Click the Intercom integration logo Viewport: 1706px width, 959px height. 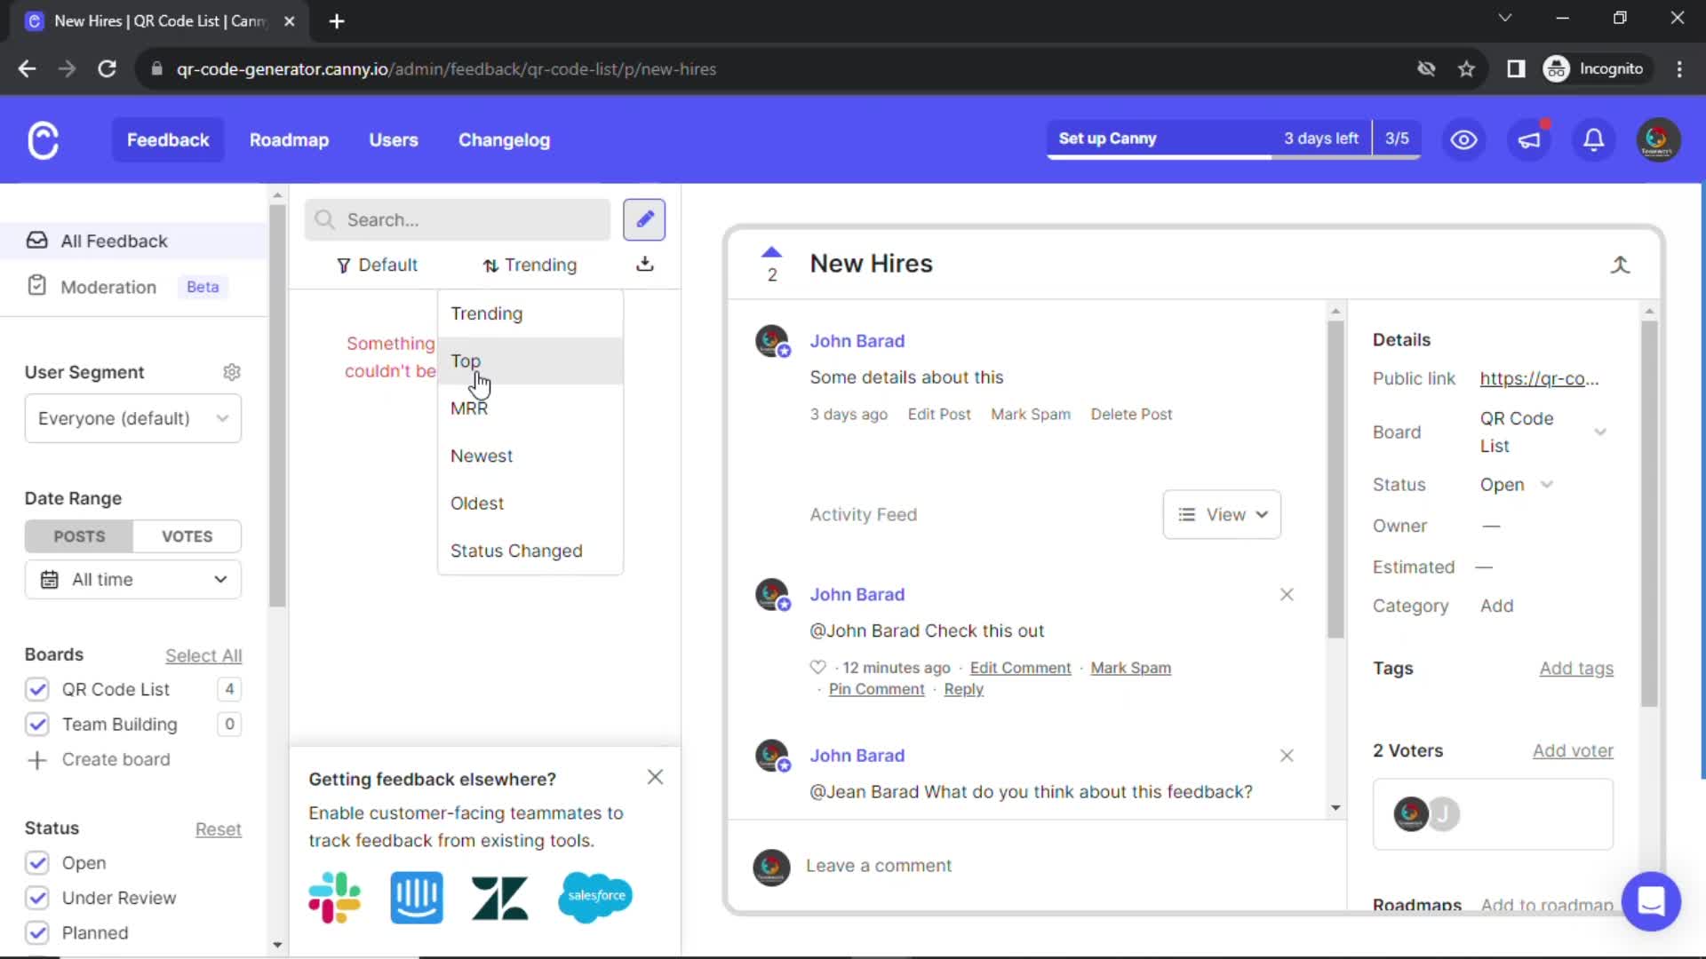(x=416, y=898)
